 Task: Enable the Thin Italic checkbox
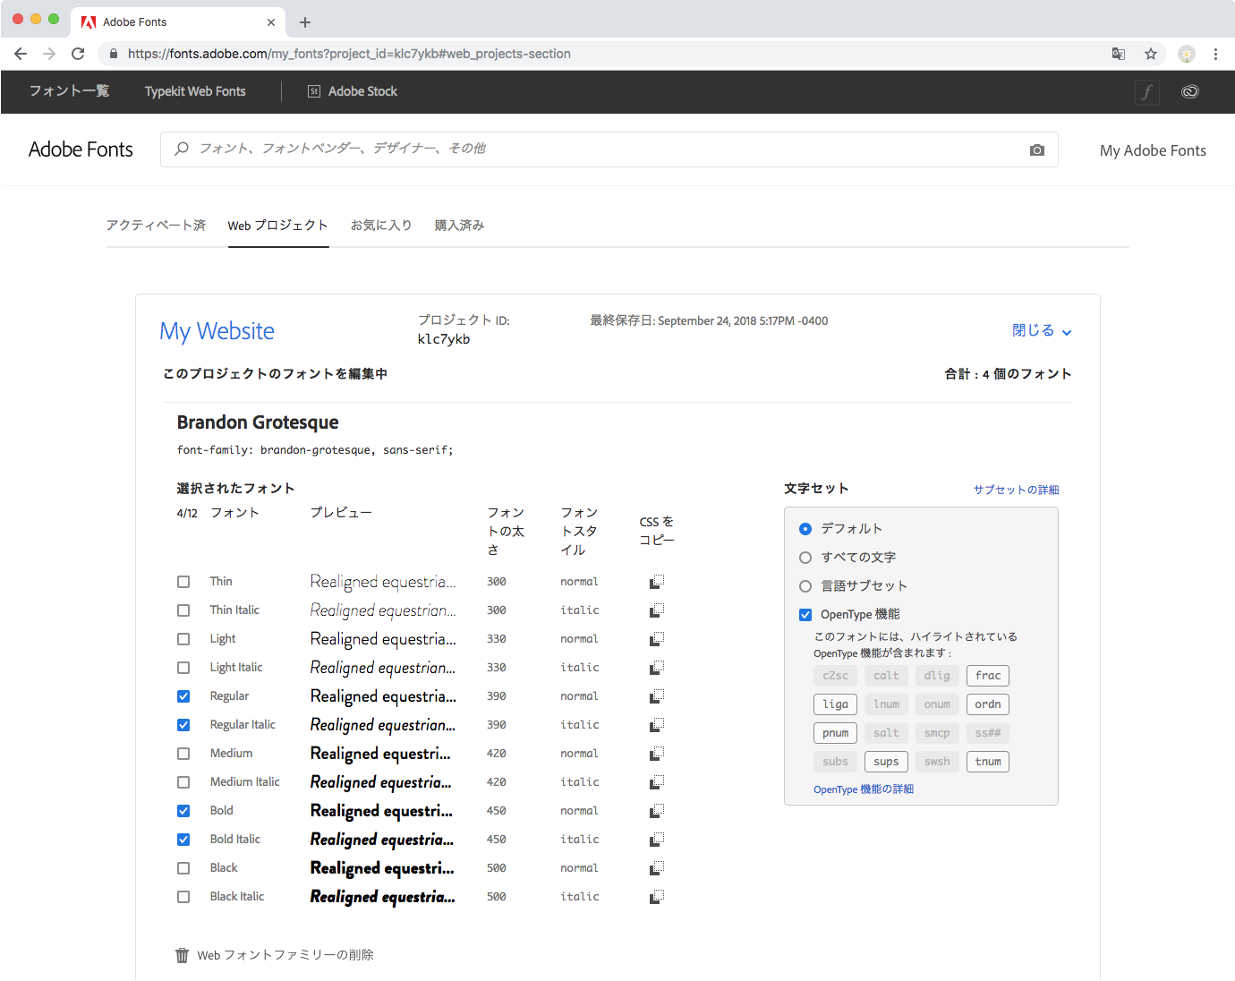183,610
